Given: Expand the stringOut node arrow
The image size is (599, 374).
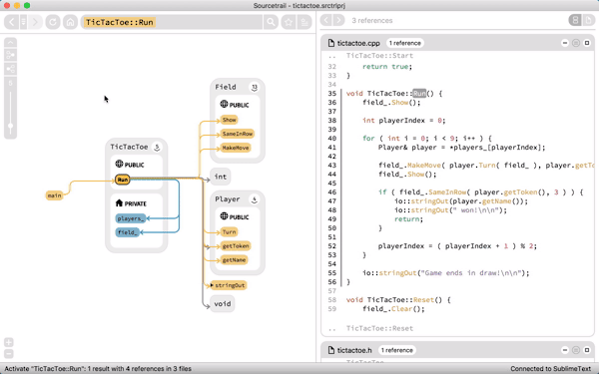Looking at the screenshot, I should click(x=212, y=285).
